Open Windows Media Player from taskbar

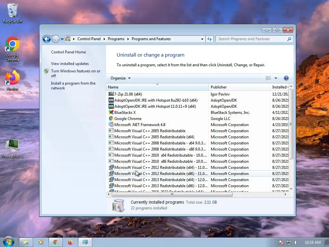coord(41,242)
